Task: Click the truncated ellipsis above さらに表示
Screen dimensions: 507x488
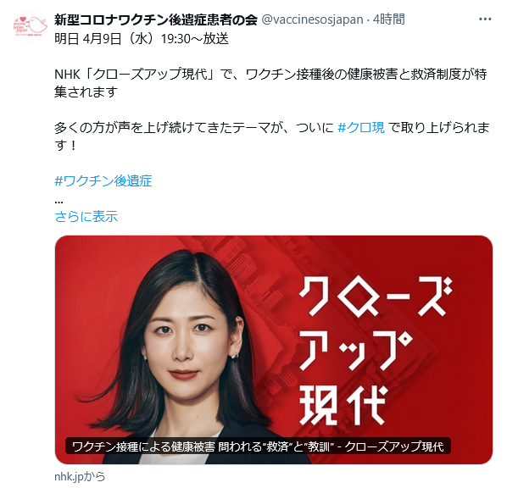Action: tap(58, 202)
